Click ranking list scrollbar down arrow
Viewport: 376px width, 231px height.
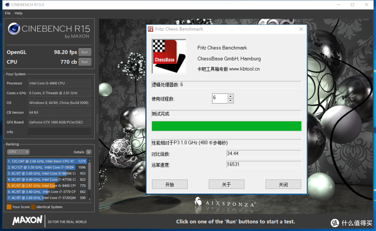point(89,199)
